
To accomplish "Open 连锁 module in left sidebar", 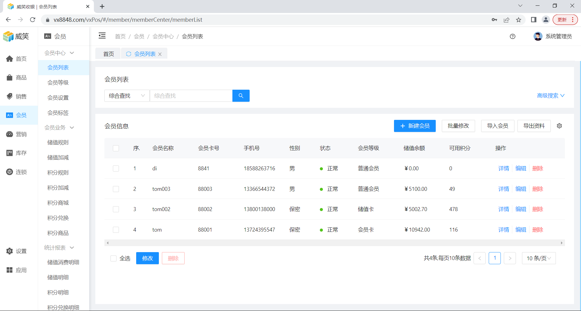I will pos(17,172).
